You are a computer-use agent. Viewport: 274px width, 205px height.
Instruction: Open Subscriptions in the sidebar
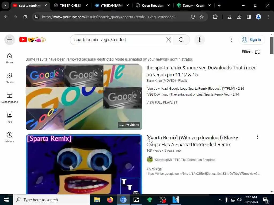point(10,98)
